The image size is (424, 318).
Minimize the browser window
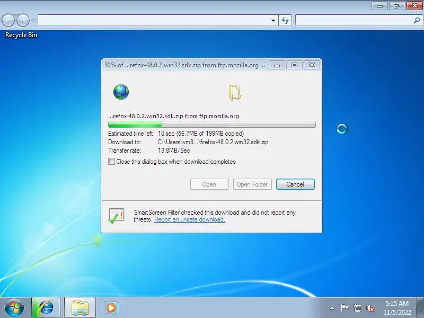pyautogui.click(x=379, y=6)
